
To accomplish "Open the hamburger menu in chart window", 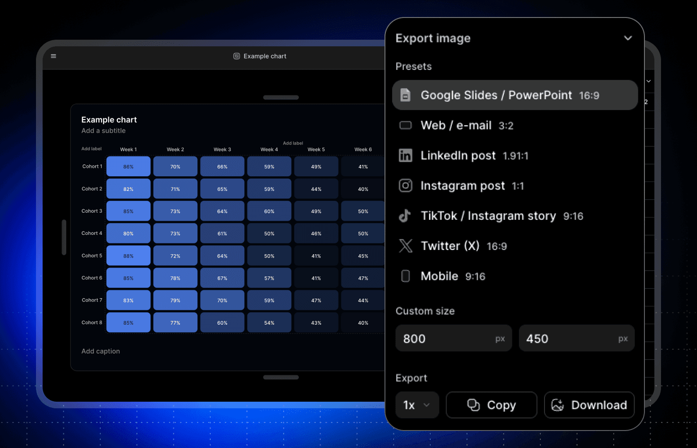I will pyautogui.click(x=54, y=56).
